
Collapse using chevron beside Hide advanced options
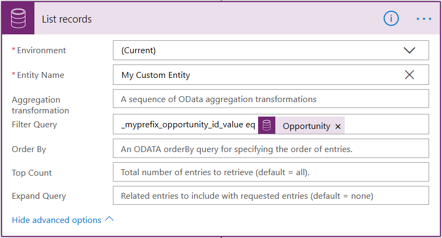[110, 219]
